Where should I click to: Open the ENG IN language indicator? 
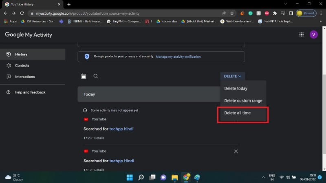click(x=272, y=177)
